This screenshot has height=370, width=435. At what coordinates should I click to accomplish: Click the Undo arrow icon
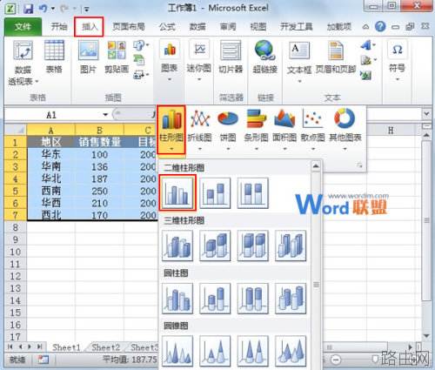[x=43, y=8]
